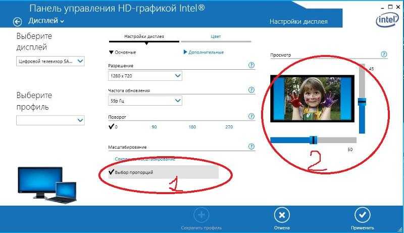Viewport: 404px width, 233px height.
Task: Select Сохранить масштабирование option
Action: pos(145,159)
